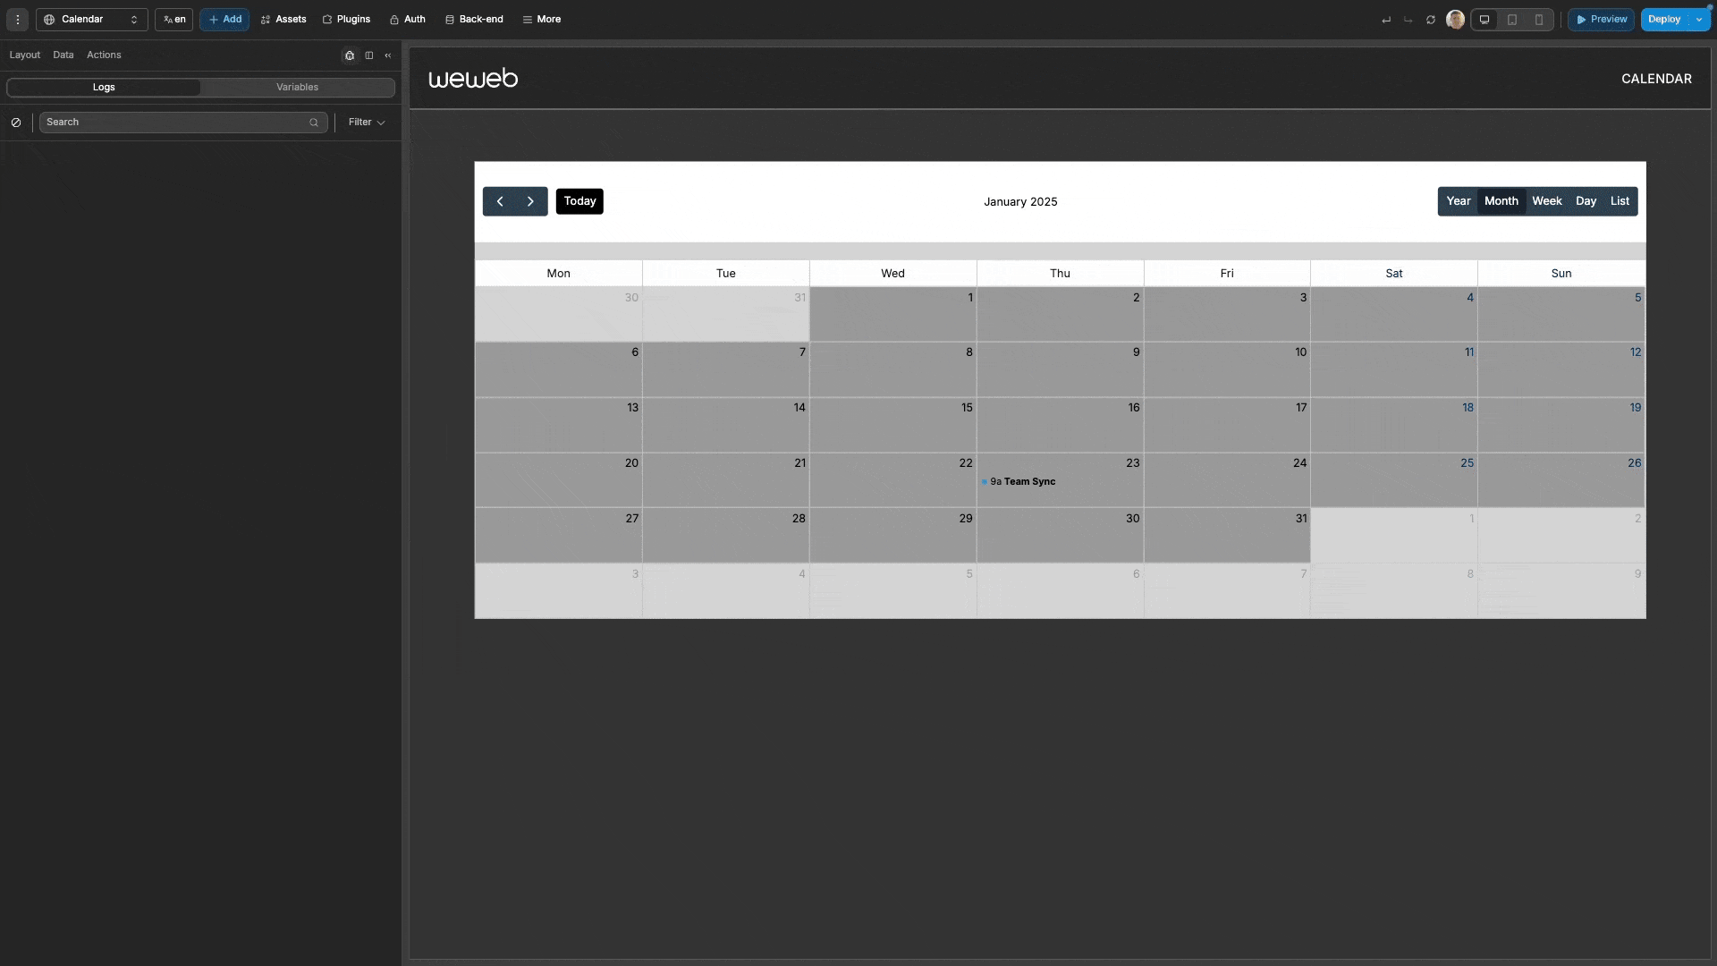
Task: Open the three-dot main menu
Action: tap(18, 20)
